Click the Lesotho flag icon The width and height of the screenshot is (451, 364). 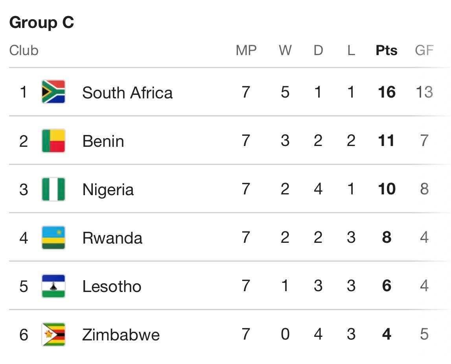click(x=53, y=286)
